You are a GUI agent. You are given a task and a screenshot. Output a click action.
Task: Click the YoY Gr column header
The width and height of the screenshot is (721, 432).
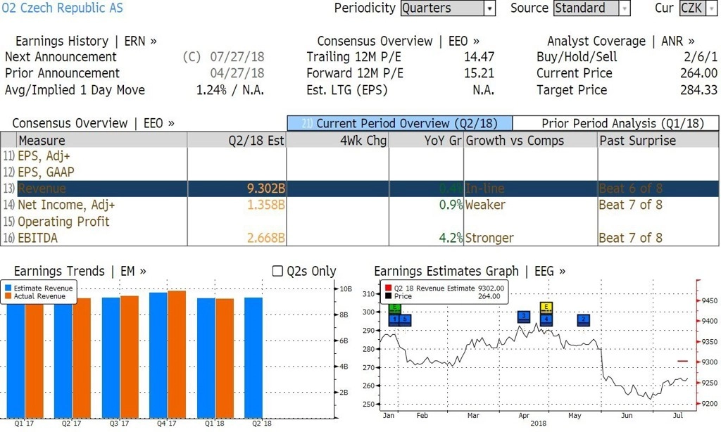pos(426,140)
